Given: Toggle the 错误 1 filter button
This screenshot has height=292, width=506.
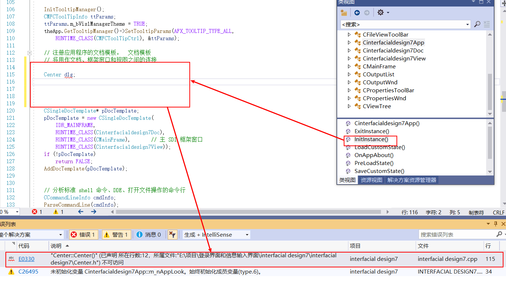Looking at the screenshot, I should pos(84,235).
